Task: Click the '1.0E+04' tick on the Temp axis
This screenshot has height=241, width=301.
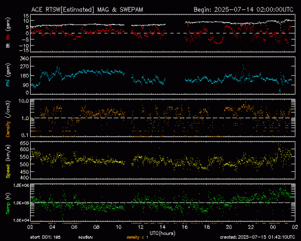Action: 21,220
